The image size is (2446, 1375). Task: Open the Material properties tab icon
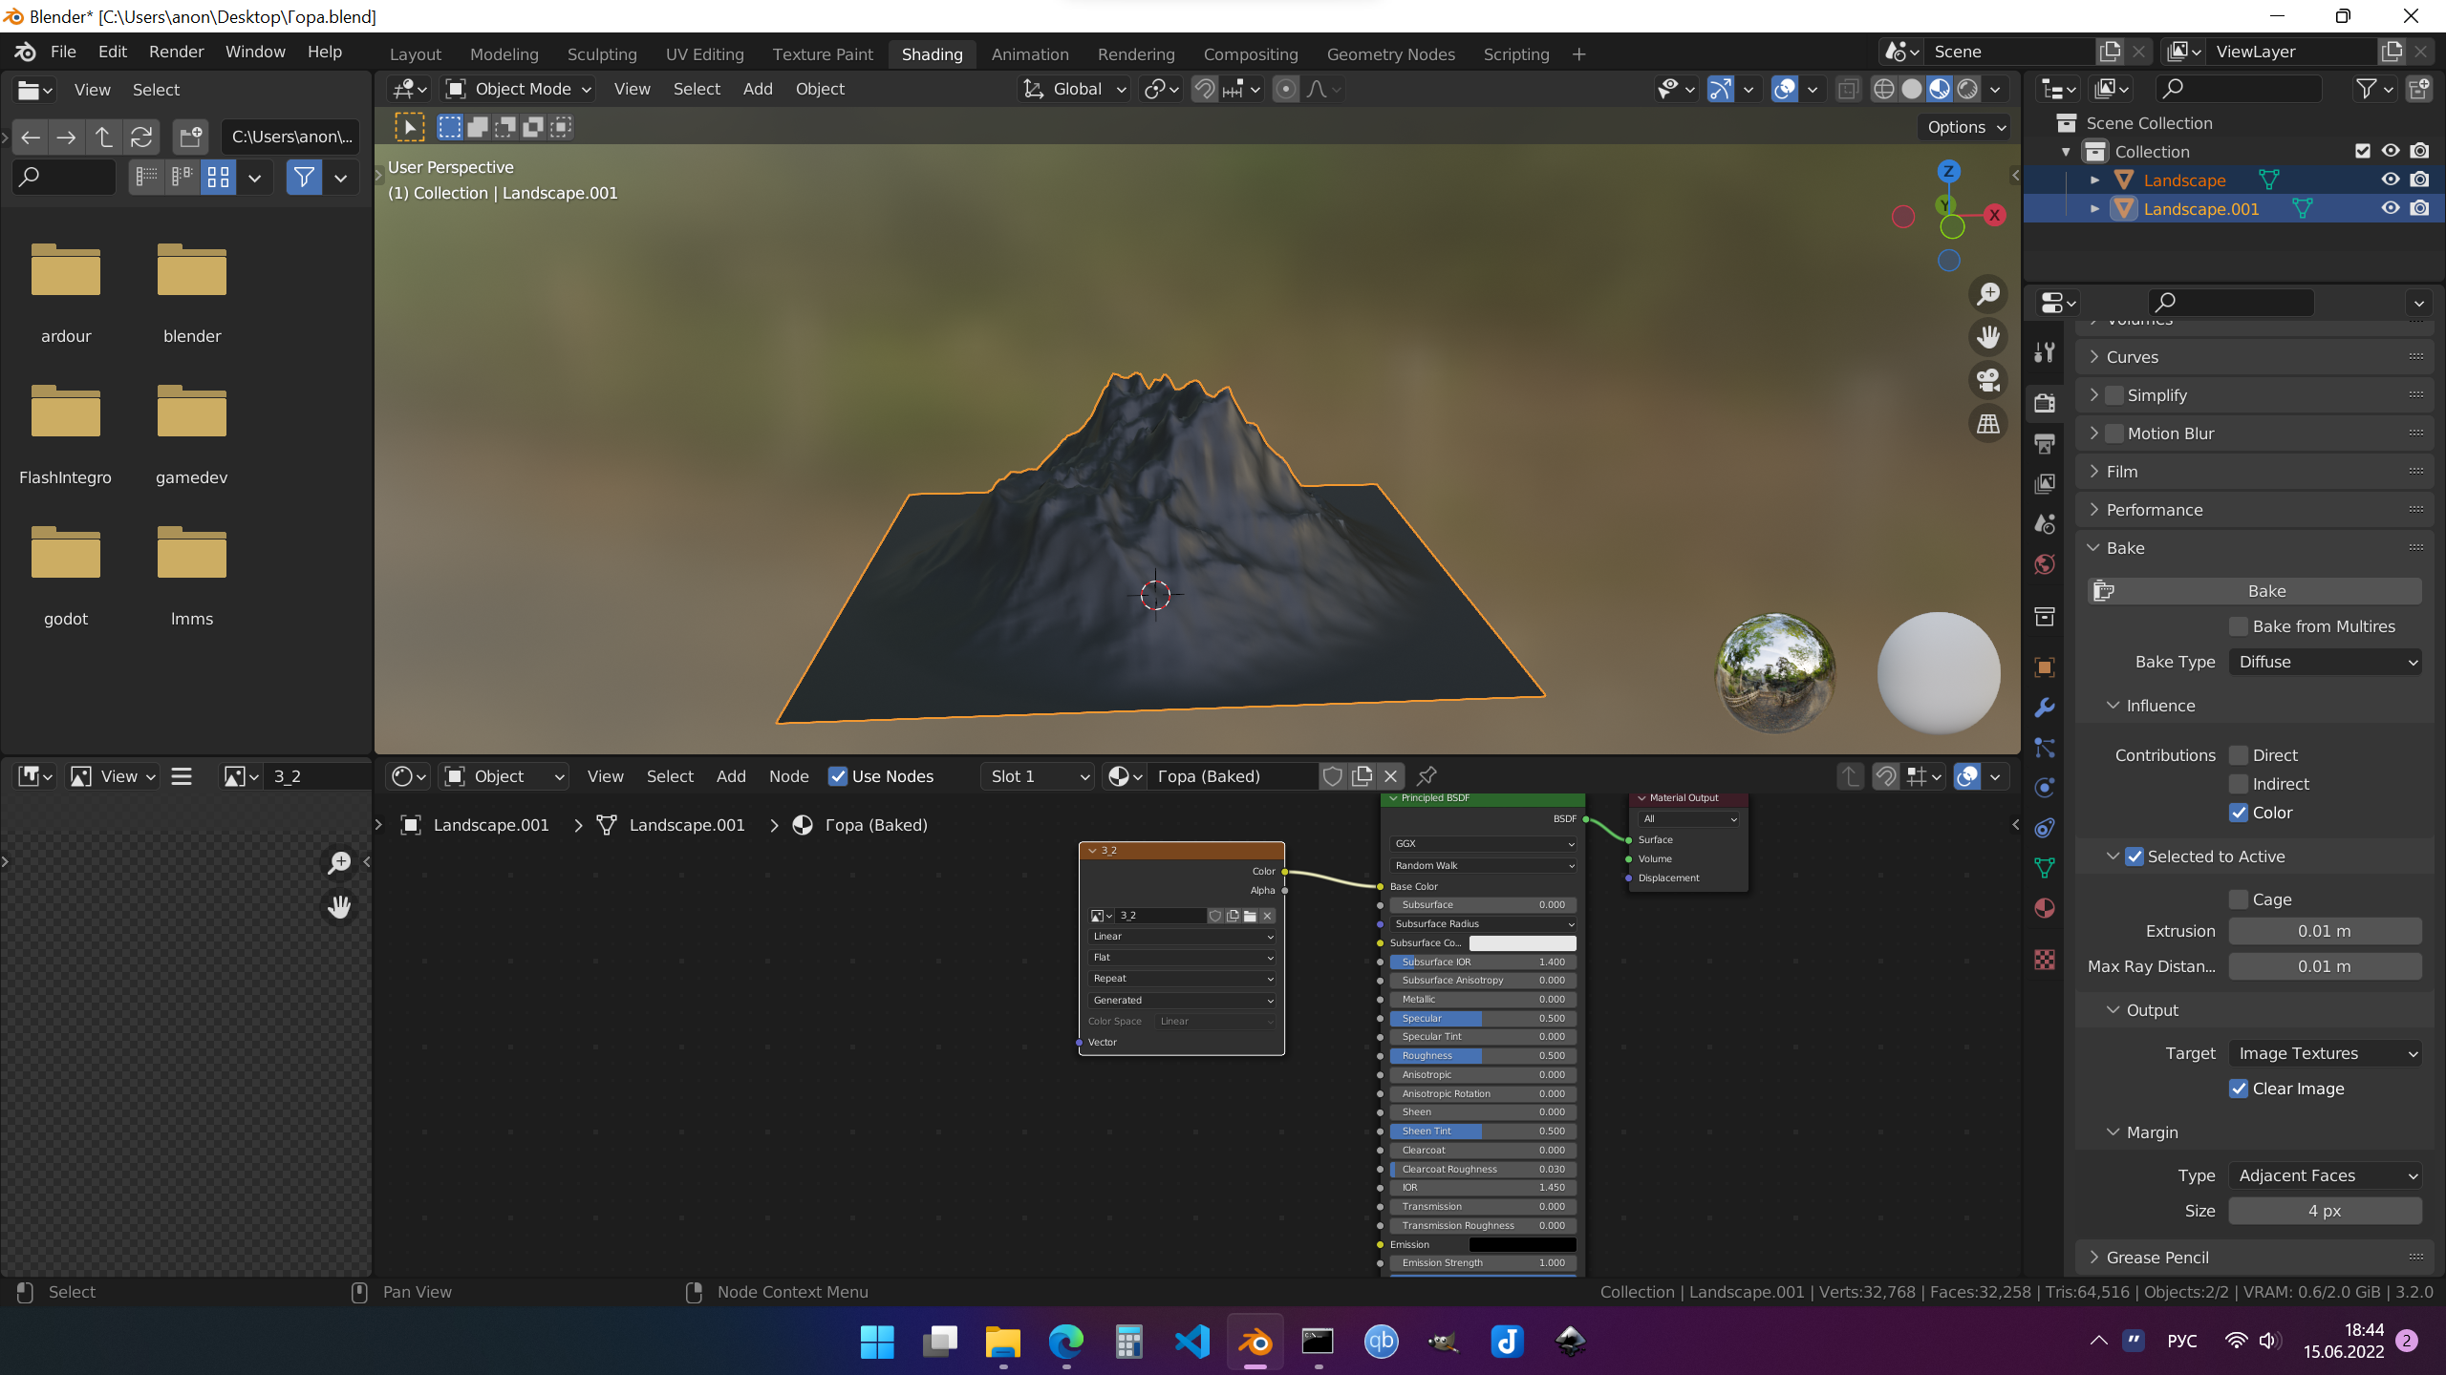tap(2045, 908)
